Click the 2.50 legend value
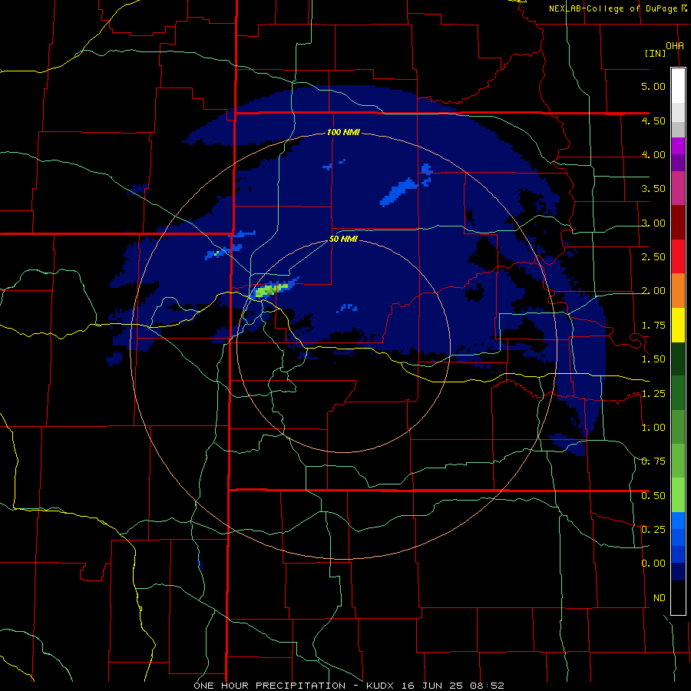Viewport: 691px width, 691px height. point(653,257)
